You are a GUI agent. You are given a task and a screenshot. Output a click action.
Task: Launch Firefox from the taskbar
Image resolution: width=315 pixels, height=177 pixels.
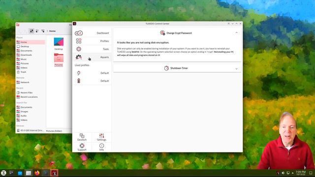(37, 173)
